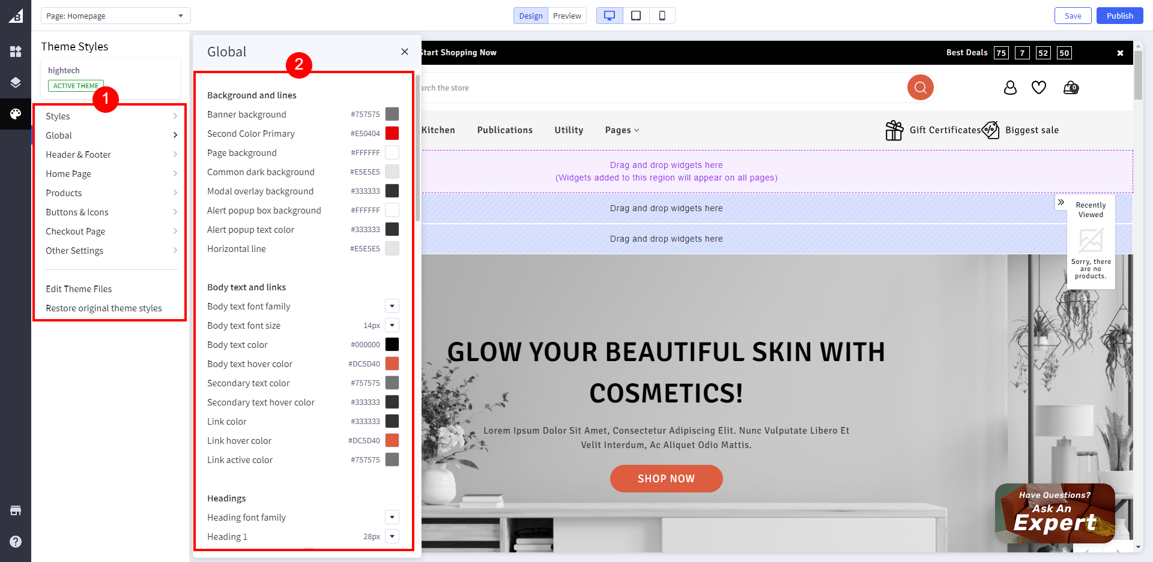Image resolution: width=1153 pixels, height=562 pixels.
Task: Select the Theme Styles palette icon
Action: (16, 114)
